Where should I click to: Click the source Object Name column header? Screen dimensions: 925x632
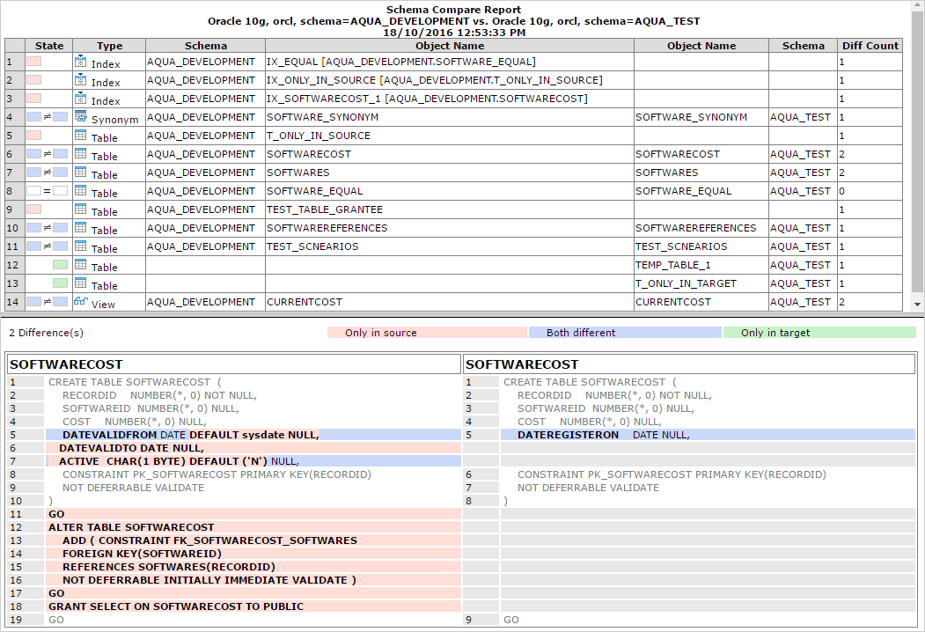[x=450, y=46]
